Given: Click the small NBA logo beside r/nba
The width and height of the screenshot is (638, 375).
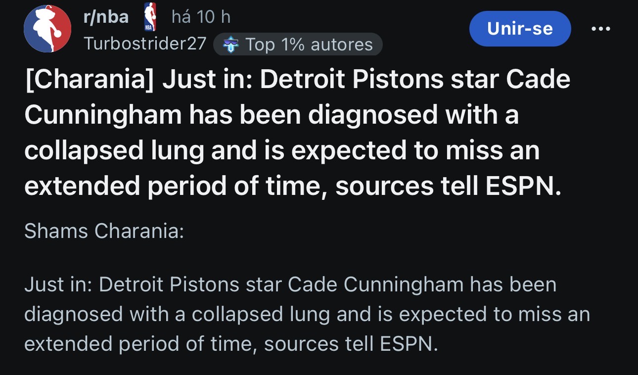Looking at the screenshot, I should 149,17.
